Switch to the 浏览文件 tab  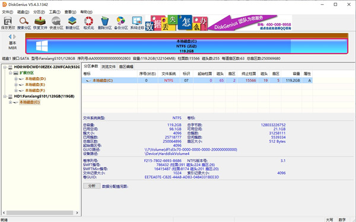[109, 66]
